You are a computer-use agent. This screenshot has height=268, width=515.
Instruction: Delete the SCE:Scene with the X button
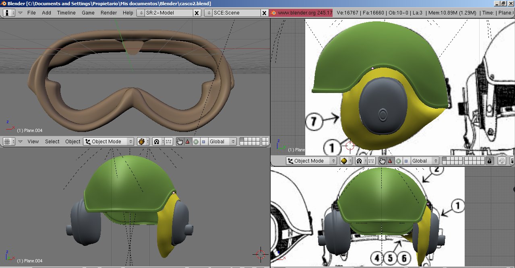[264, 13]
